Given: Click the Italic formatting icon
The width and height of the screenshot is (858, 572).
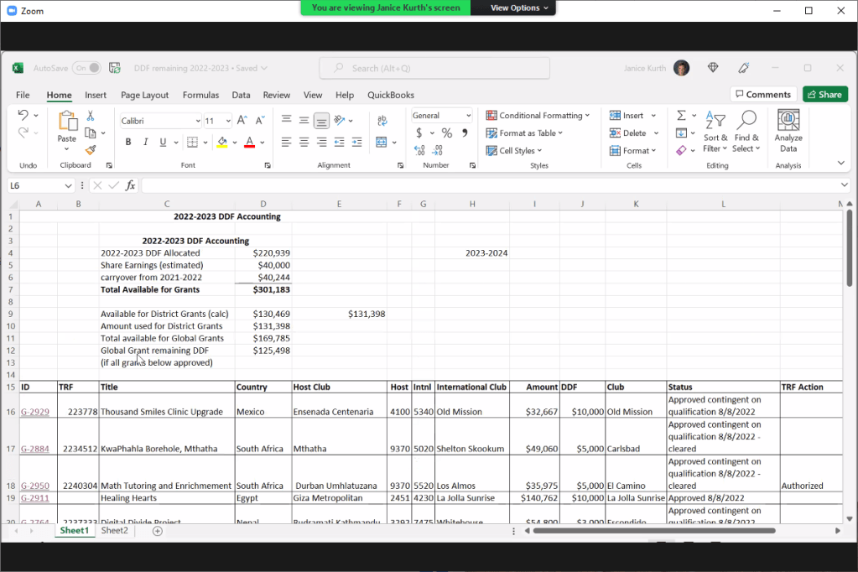Looking at the screenshot, I should pos(145,143).
